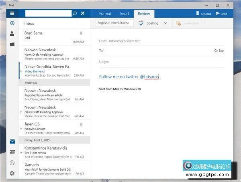Click the new mail plus icon

click(x=12, y=23)
